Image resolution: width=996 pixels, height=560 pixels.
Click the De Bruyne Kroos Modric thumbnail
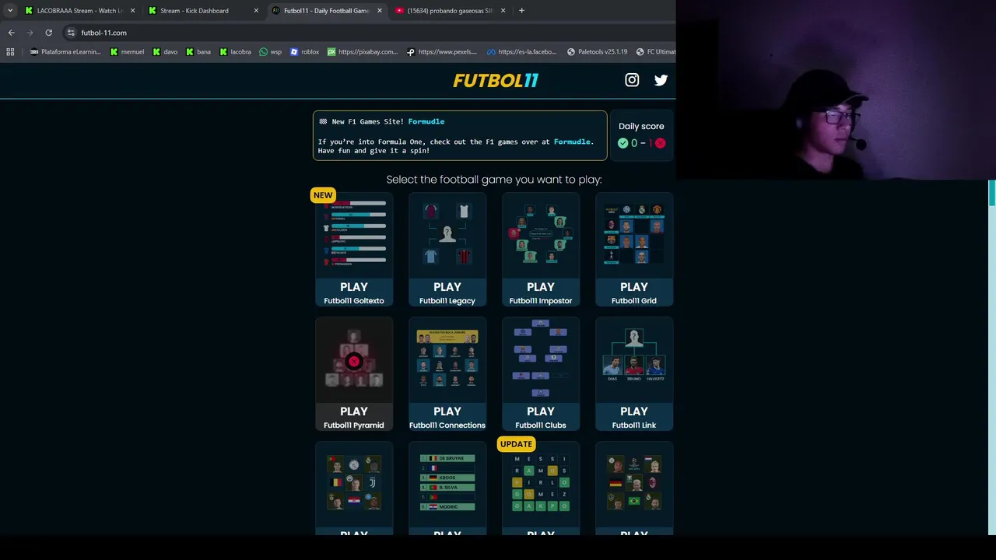click(447, 483)
